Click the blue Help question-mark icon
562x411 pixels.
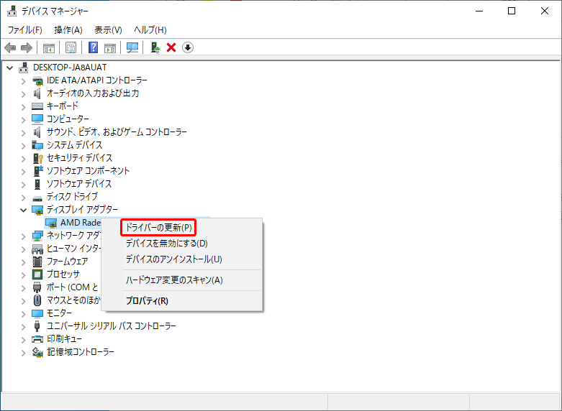[x=94, y=47]
